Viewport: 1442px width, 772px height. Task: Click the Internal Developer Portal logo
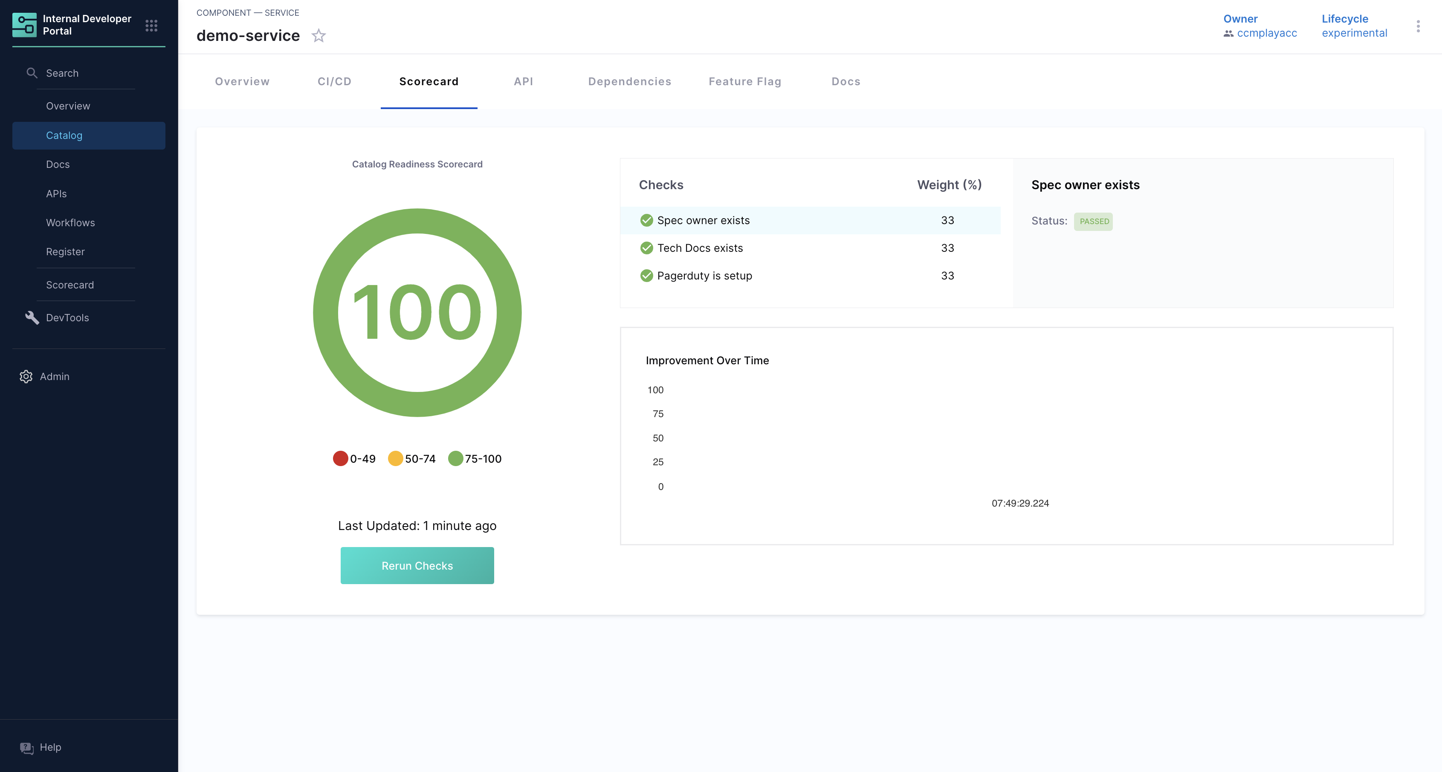[24, 25]
